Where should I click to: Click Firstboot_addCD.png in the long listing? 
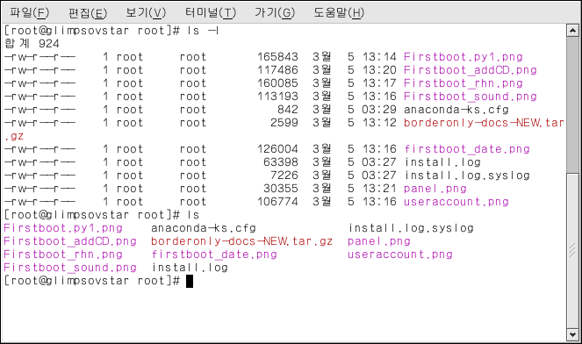pos(470,70)
